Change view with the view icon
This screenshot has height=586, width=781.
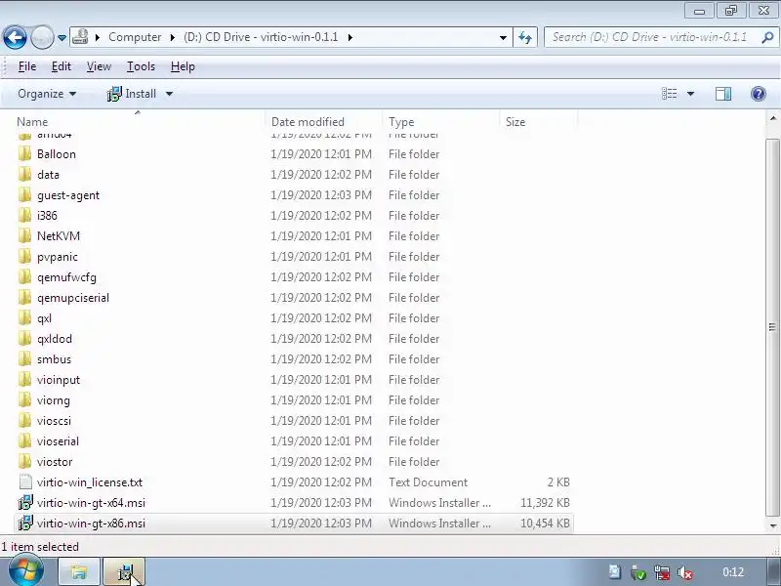tap(669, 94)
